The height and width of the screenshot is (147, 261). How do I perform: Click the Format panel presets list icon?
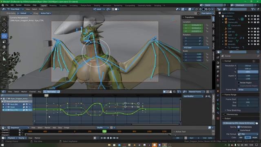(254, 61)
